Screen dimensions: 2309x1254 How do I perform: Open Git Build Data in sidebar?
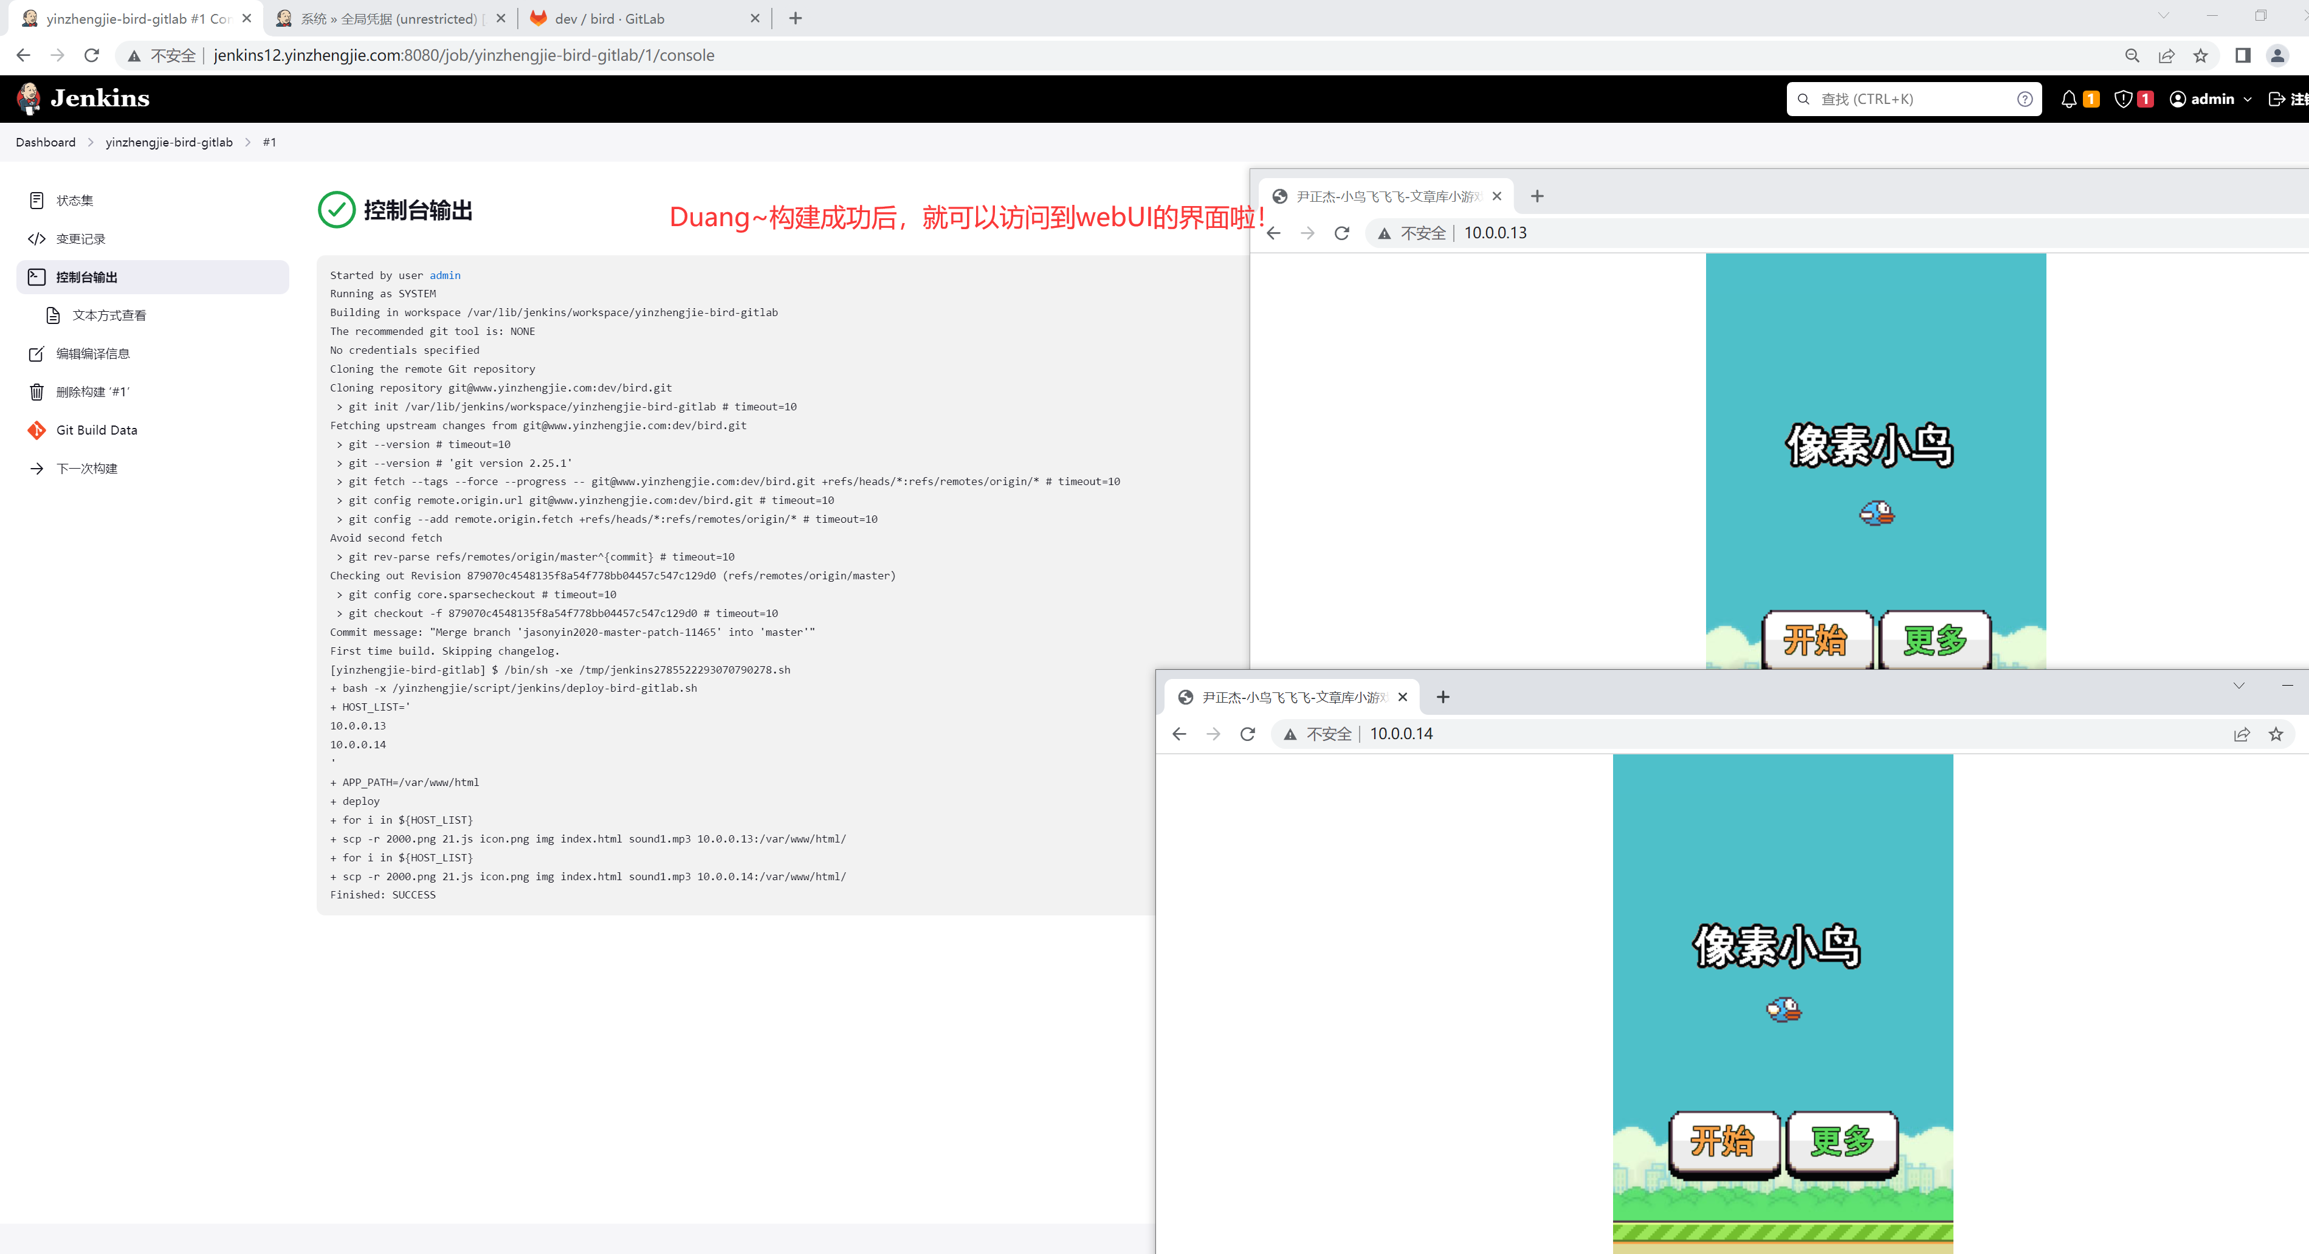[x=96, y=430]
